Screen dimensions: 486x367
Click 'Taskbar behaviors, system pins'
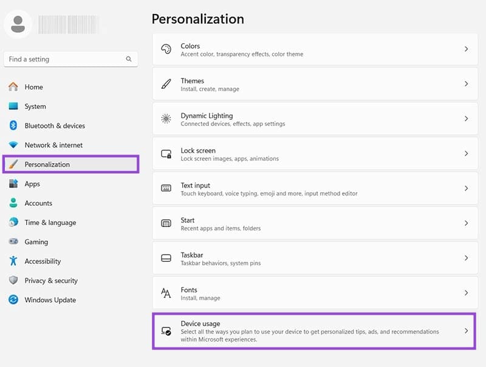pyautogui.click(x=221, y=263)
